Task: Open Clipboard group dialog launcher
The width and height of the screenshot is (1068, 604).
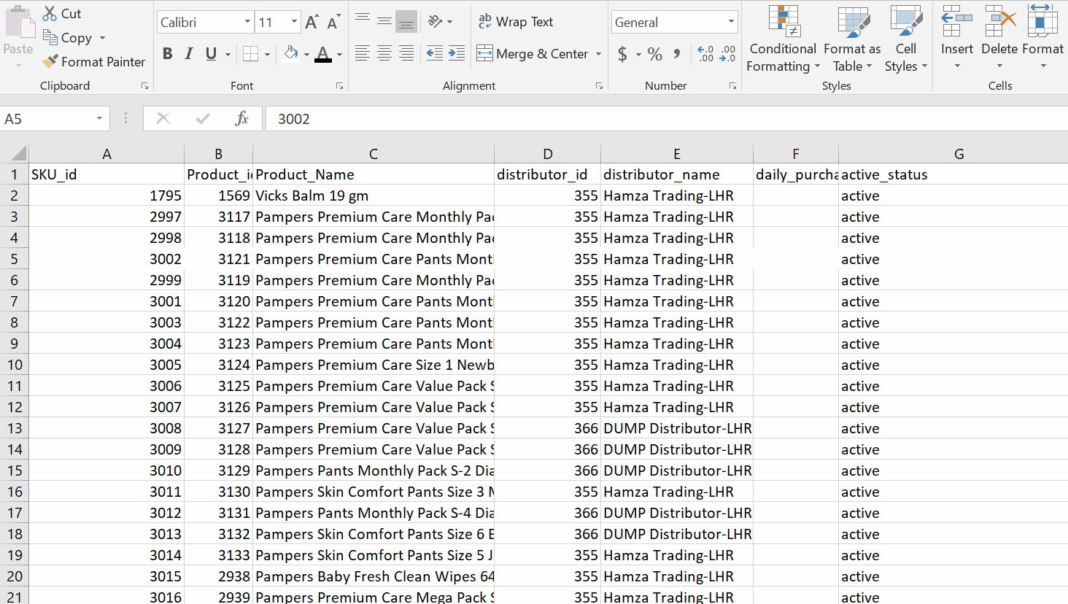Action: coord(144,86)
